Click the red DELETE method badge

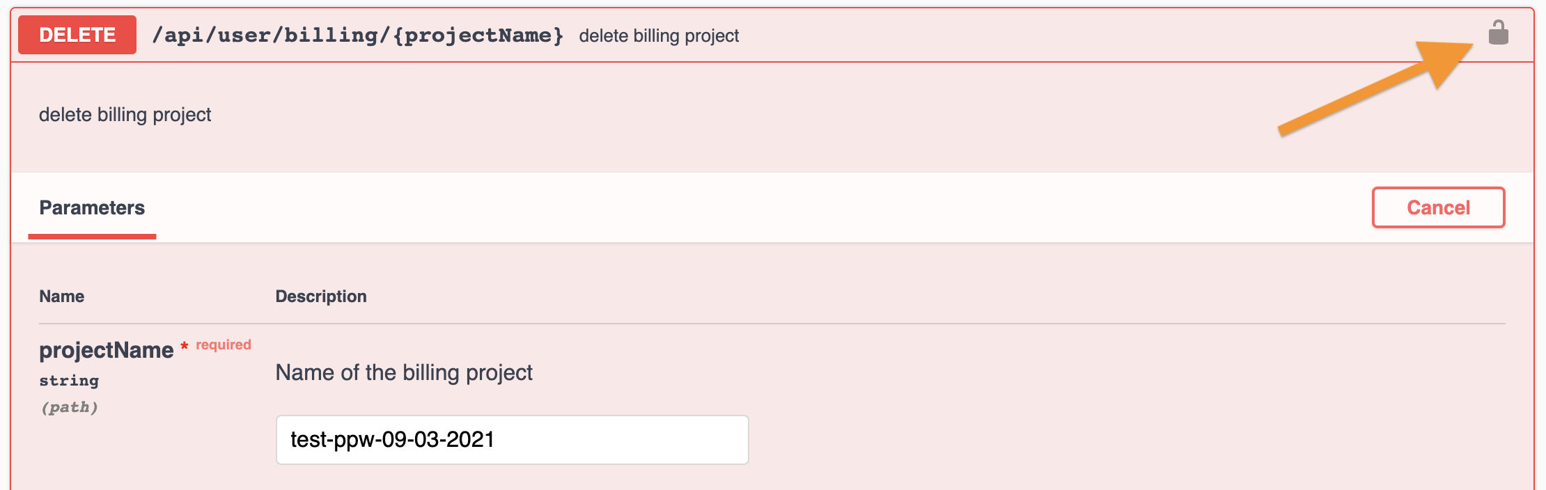click(77, 35)
